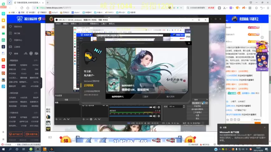Screen dimensions: 271x152
Task: Open settings gear of lower mixer track
Action: click(159, 116)
